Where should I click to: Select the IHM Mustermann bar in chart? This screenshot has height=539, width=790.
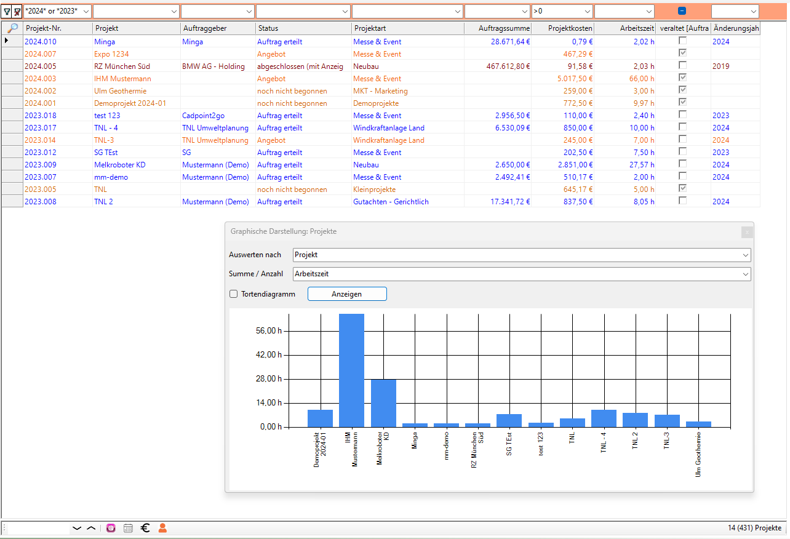(351, 370)
